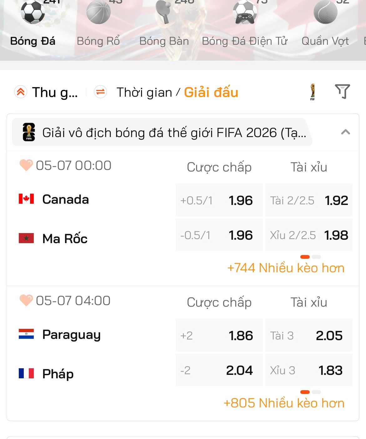Click the orange swap arrows icon
Image resolution: width=366 pixels, height=439 pixels.
100,92
